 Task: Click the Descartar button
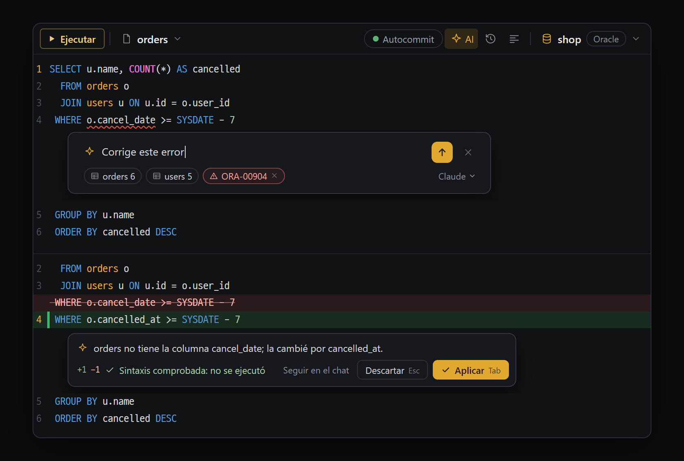tap(392, 370)
